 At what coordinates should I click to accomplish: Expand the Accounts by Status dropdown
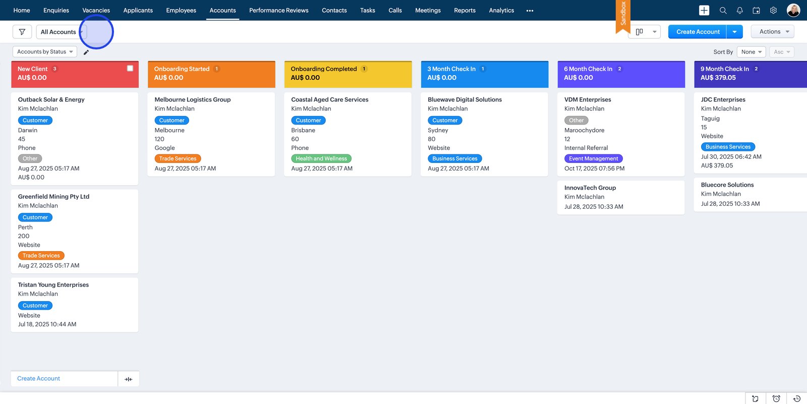click(x=44, y=52)
